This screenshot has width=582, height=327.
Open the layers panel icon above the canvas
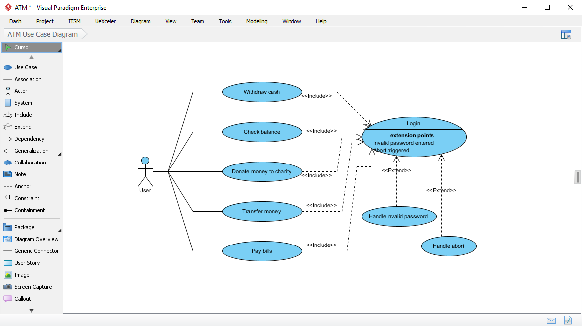566,34
